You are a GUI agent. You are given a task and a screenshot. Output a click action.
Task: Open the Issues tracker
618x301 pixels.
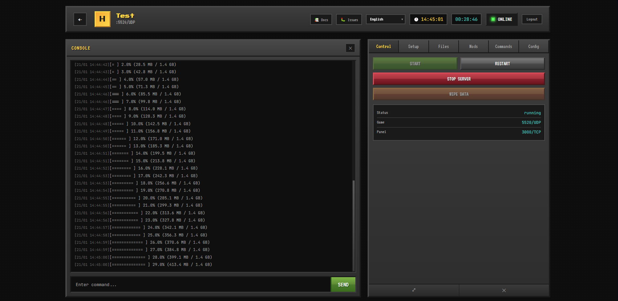point(349,20)
